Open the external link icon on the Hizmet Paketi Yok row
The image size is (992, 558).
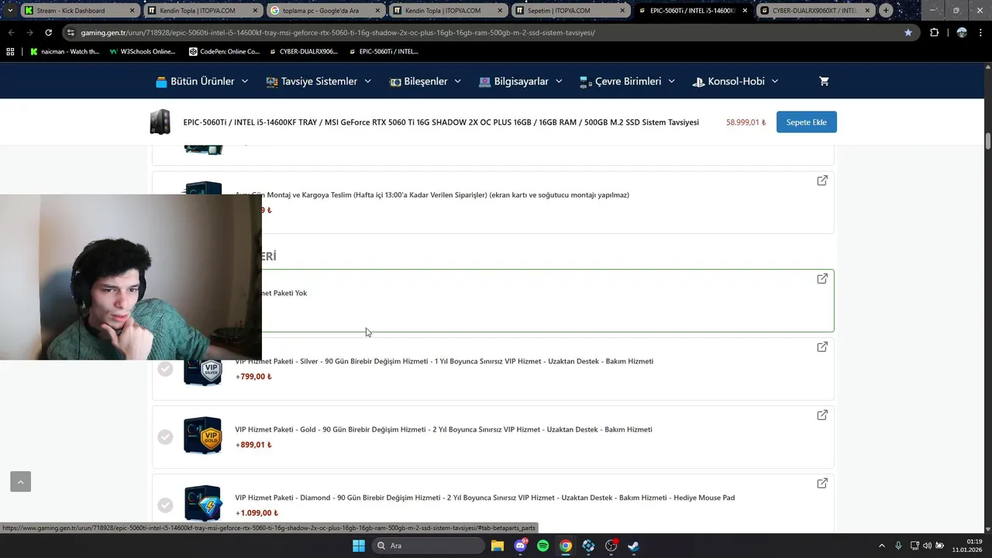click(x=822, y=278)
